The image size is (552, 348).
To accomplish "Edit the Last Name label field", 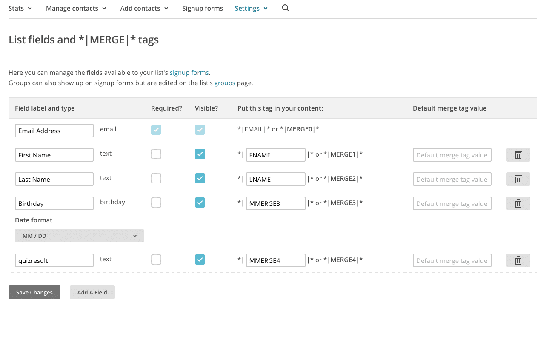I will tap(54, 179).
